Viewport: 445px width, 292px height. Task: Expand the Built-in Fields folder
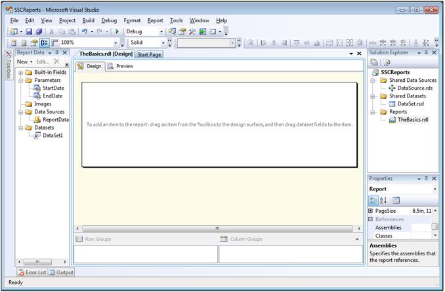21,73
